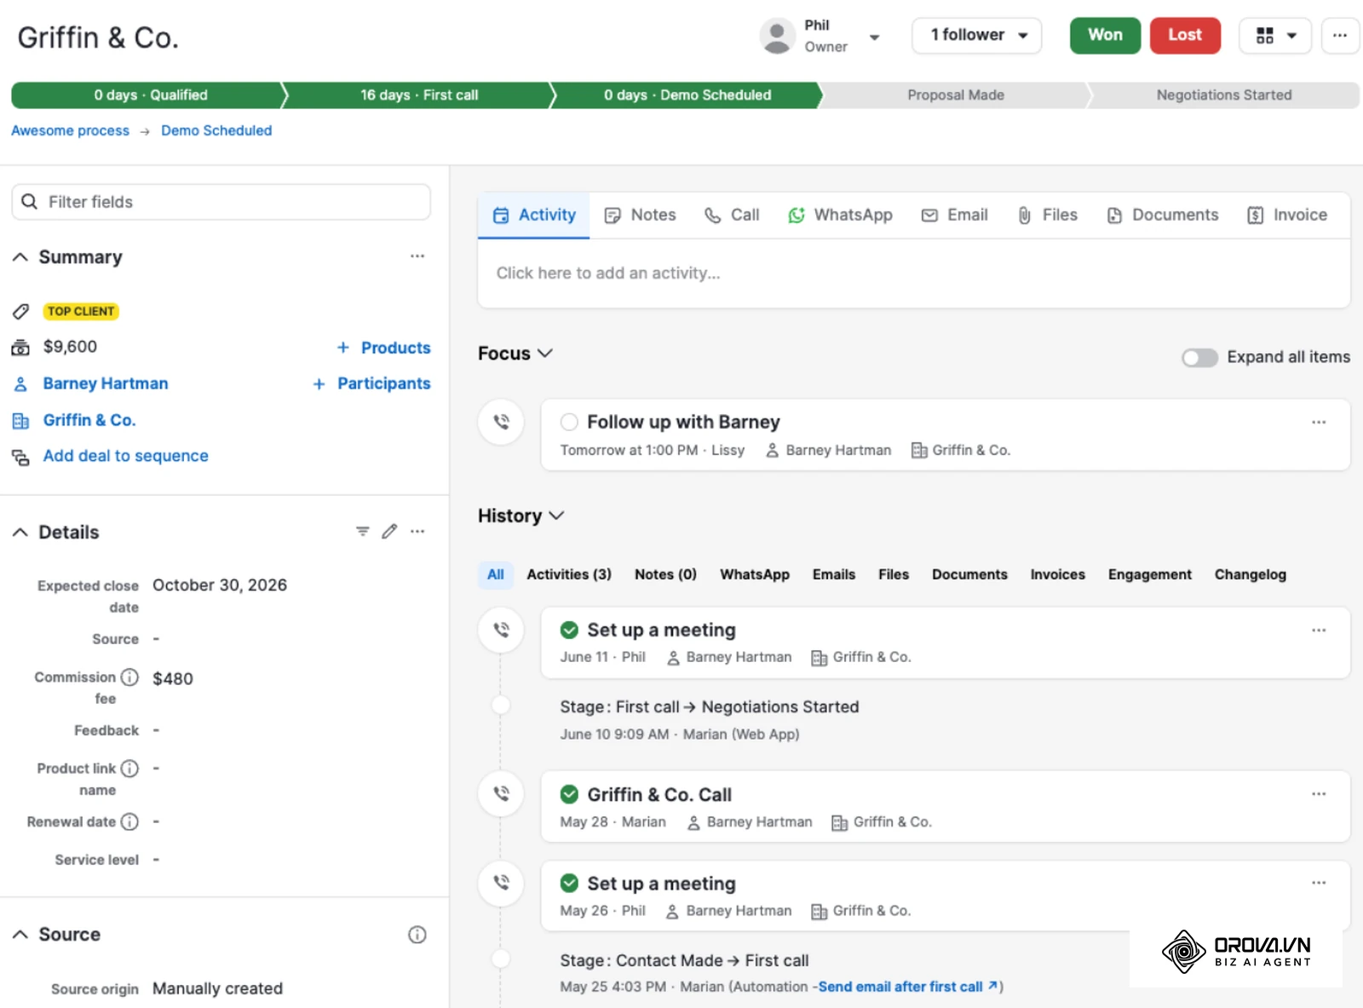
Task: Click the call icon beside Follow up with Barney
Action: 501,422
